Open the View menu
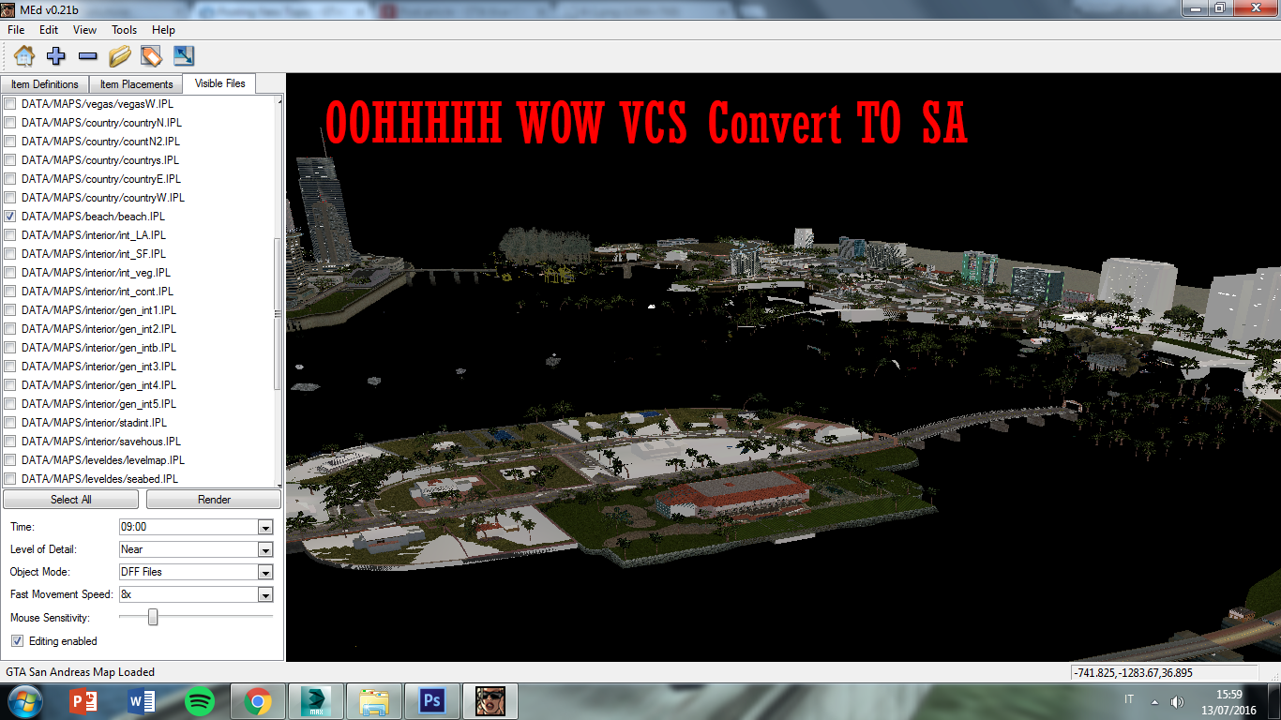1281x720 pixels. click(x=85, y=30)
